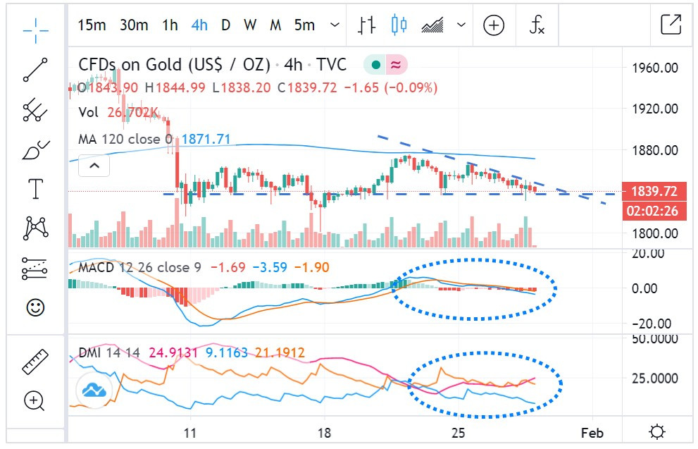Pick the brush drawing tool
Image resolution: width=698 pixels, height=449 pixels.
(x=35, y=150)
